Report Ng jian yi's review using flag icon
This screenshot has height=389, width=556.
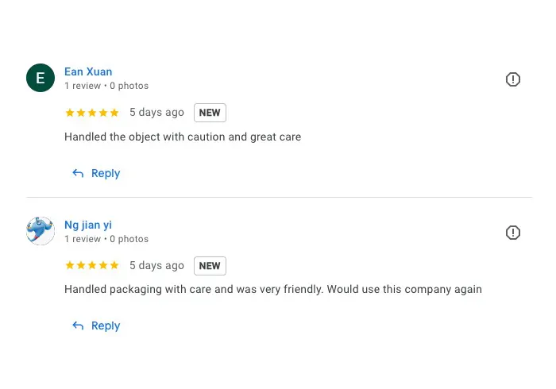[x=513, y=233]
